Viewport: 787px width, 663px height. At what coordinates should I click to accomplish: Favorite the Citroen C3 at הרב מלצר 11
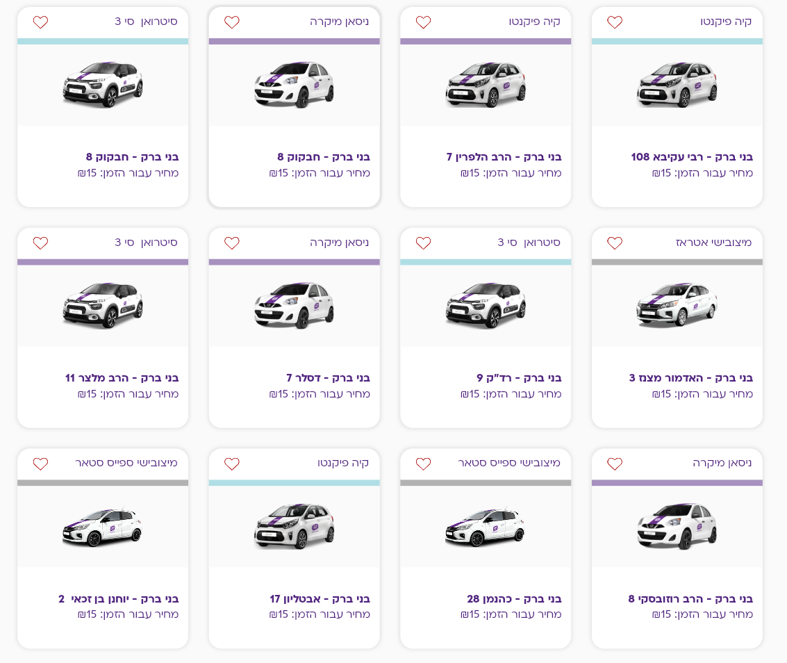point(40,243)
